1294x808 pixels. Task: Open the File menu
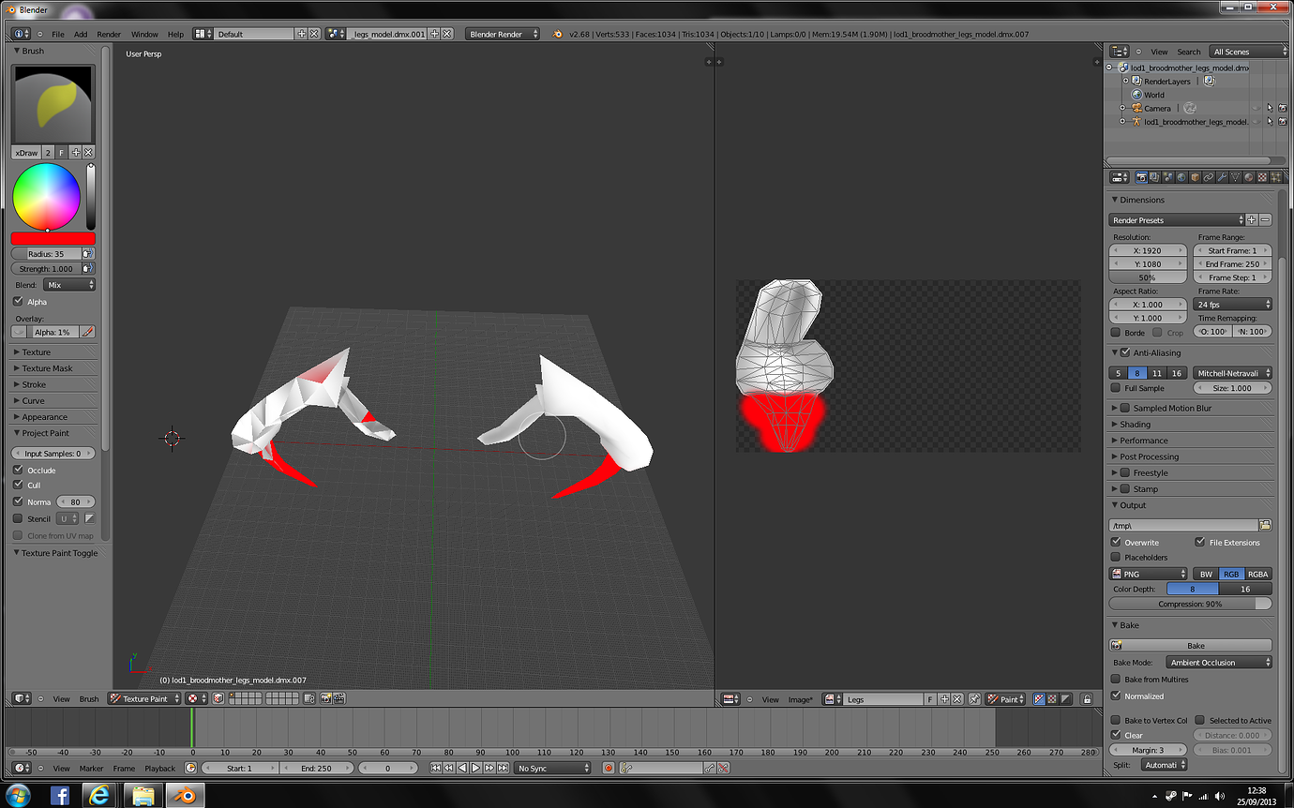coord(58,34)
